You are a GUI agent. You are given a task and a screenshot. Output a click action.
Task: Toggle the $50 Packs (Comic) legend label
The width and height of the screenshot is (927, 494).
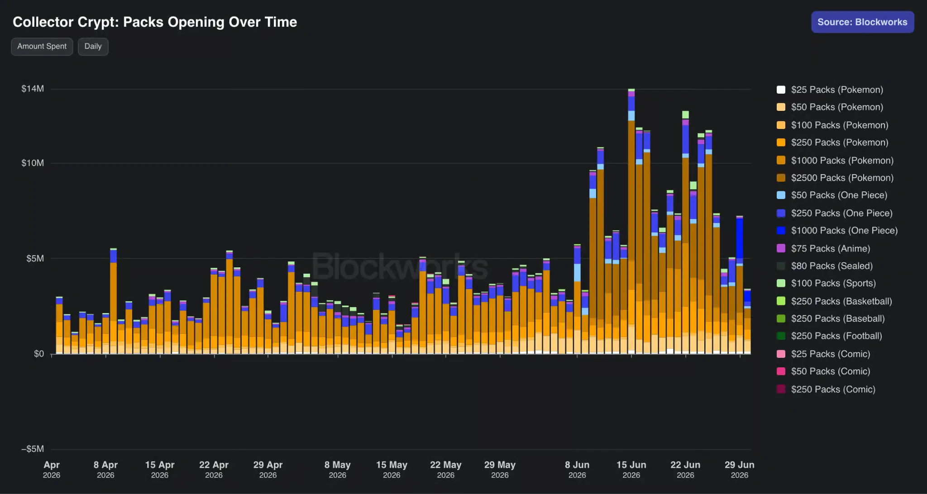coord(831,371)
